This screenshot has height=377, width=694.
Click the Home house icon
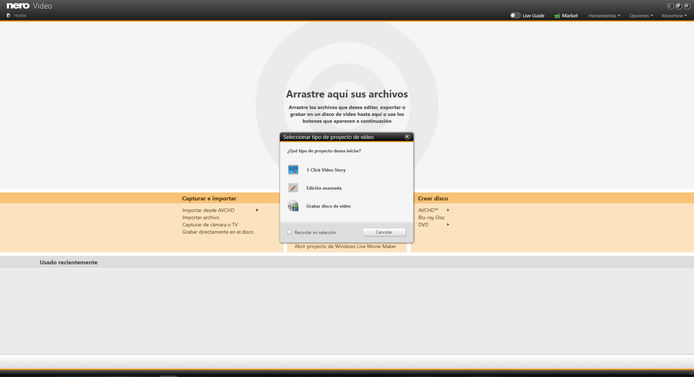point(9,15)
